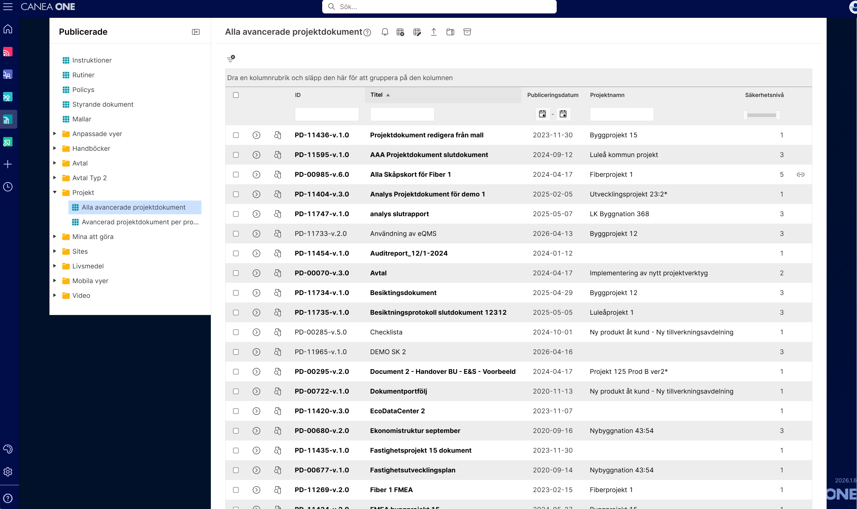Open the help question mark sidebar icon

pos(8,498)
